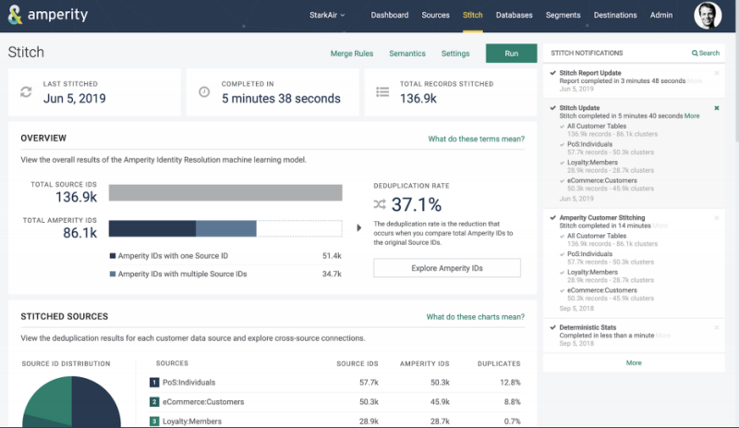739x428 pixels.
Task: Click the Duplicates column header
Action: pyautogui.click(x=499, y=363)
